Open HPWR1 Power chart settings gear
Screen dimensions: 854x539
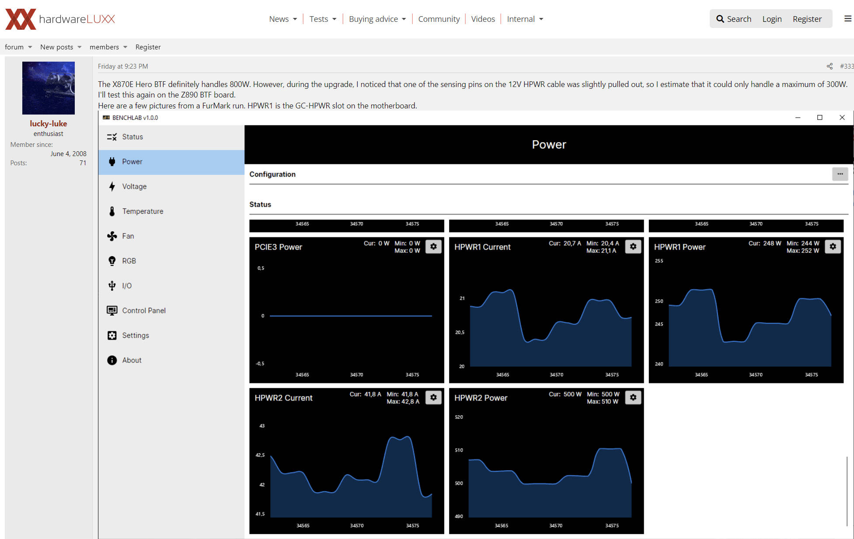coord(833,247)
